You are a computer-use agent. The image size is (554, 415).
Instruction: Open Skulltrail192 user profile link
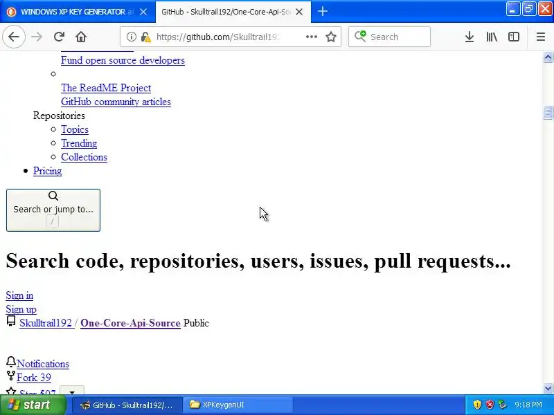(x=46, y=323)
